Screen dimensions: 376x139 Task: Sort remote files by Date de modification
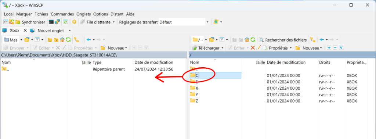pos(286,63)
